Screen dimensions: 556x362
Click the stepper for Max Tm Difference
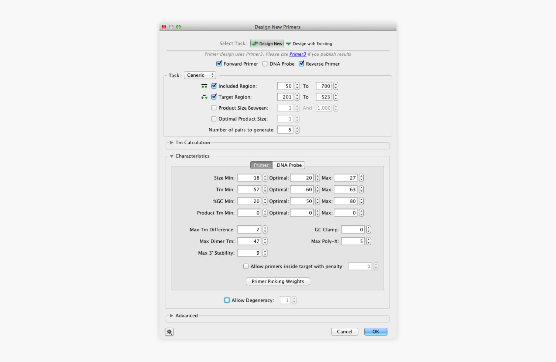click(265, 230)
